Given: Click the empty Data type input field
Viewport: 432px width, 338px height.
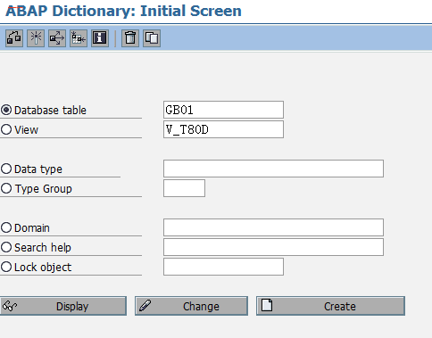Looking at the screenshot, I should click(273, 169).
